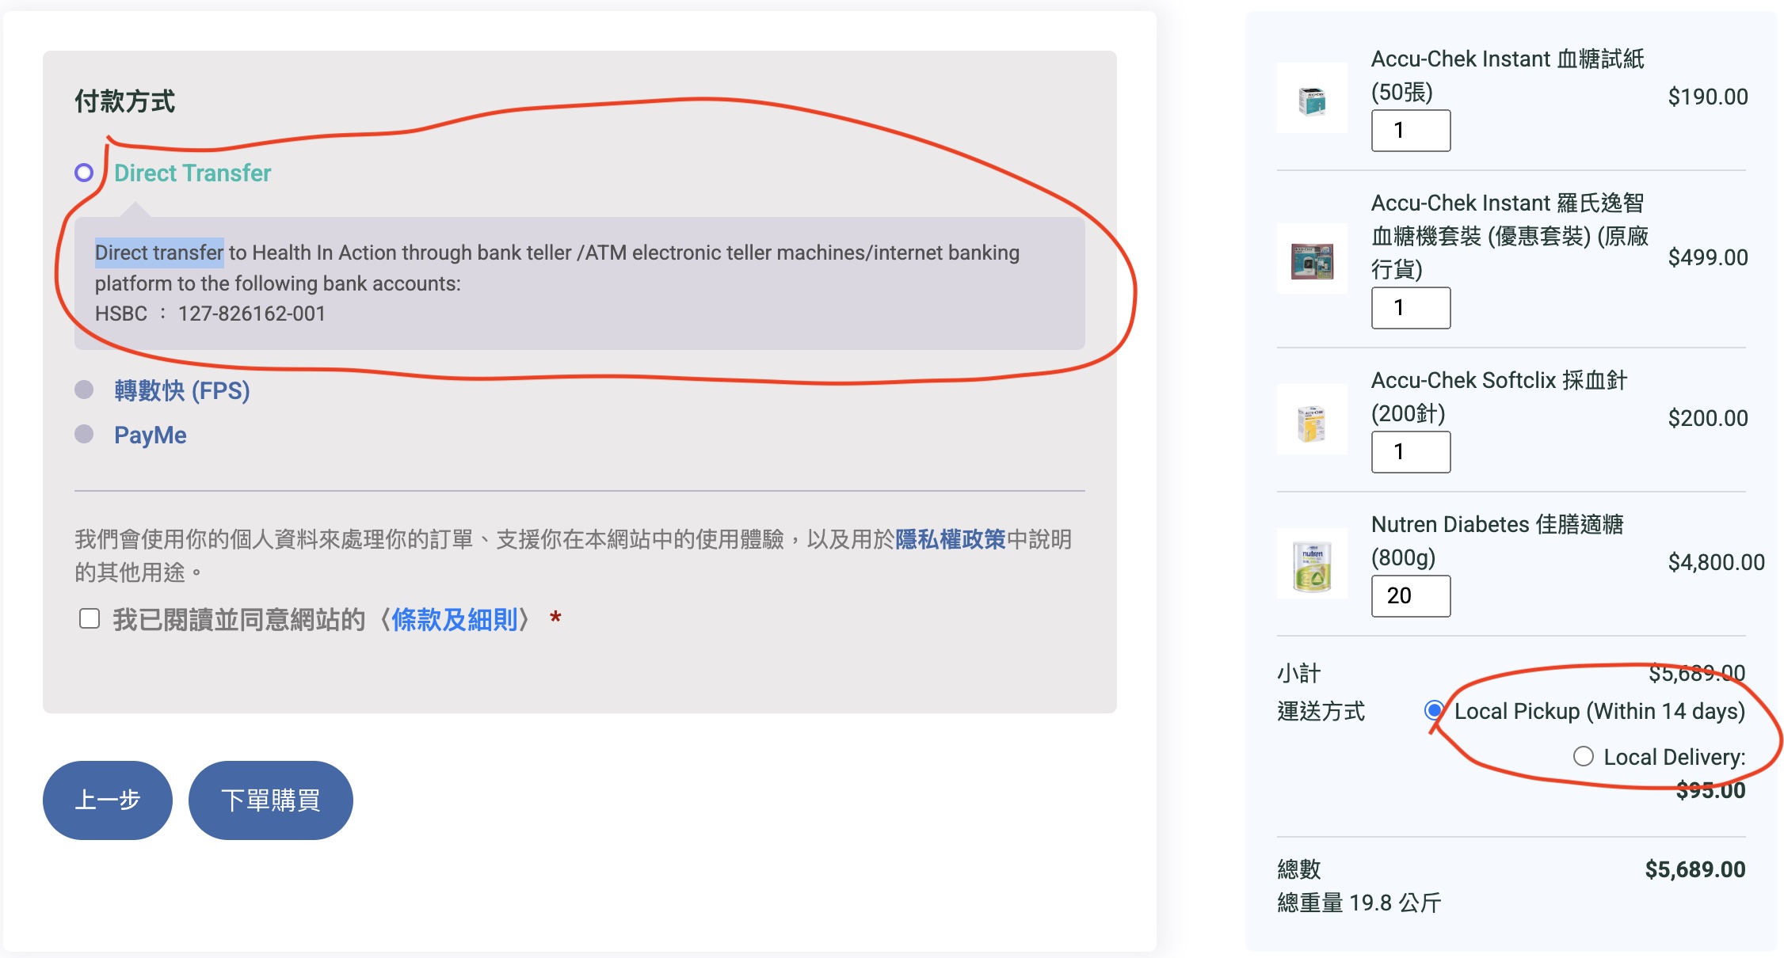Click the Accu-Chek Instant test strips thumbnail

click(1312, 98)
